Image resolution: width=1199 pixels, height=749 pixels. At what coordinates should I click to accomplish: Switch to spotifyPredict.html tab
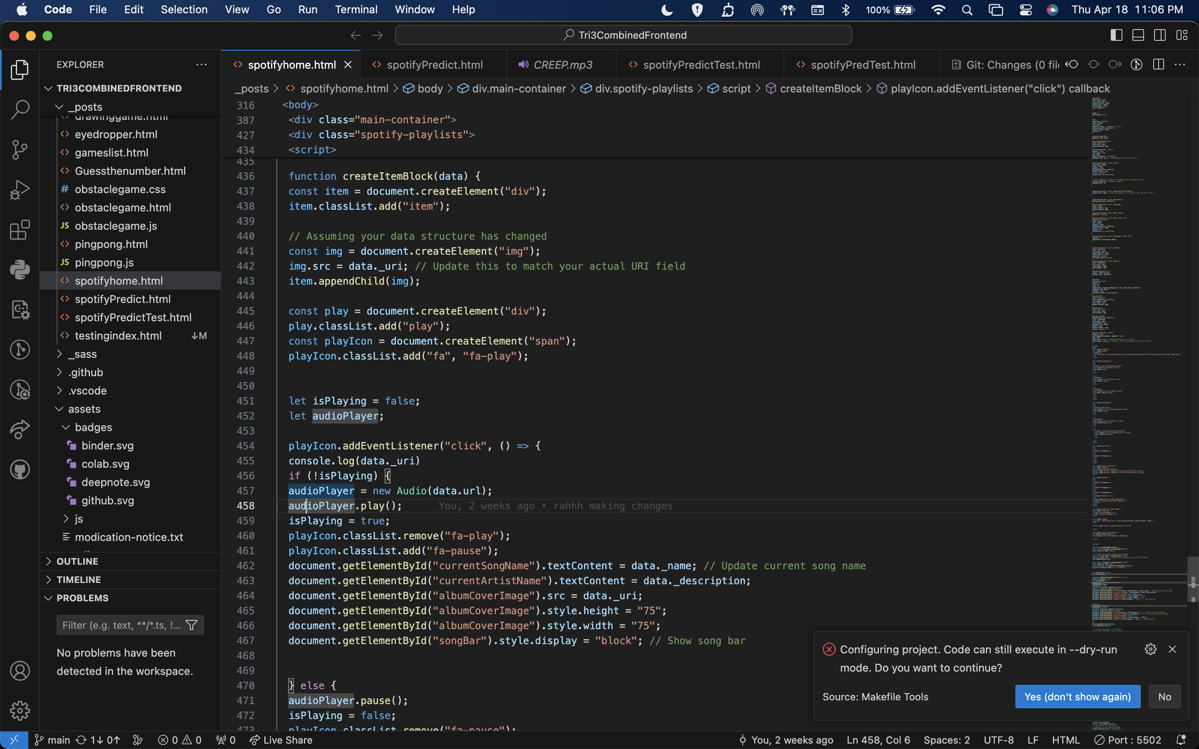[433, 65]
